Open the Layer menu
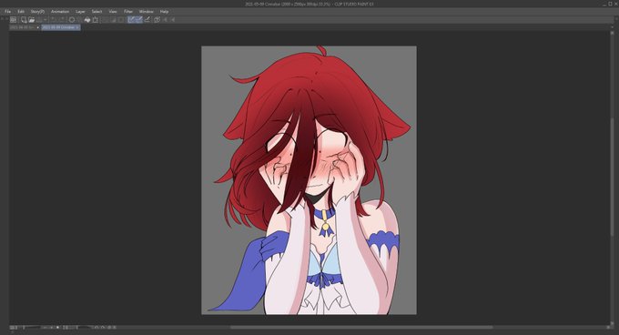 coord(80,12)
